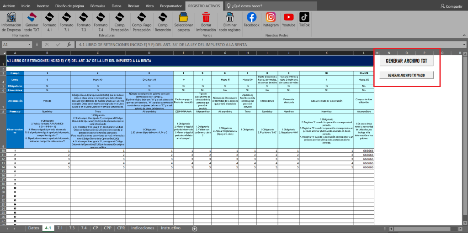Click the 'Monto Bruto' description cell
The image size is (468, 233).
click(267, 101)
